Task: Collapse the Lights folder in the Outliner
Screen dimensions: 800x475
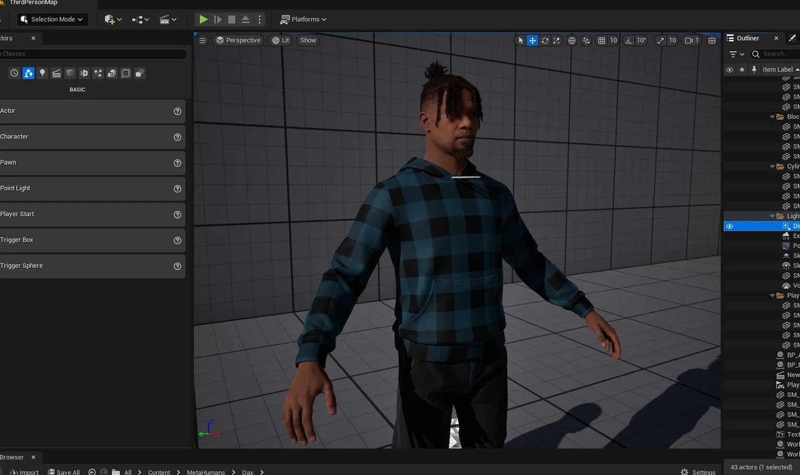Action: 772,215
